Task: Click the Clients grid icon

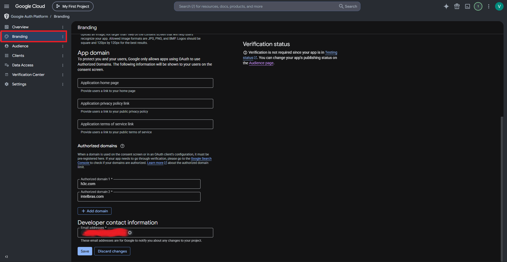Action: click(x=7, y=56)
